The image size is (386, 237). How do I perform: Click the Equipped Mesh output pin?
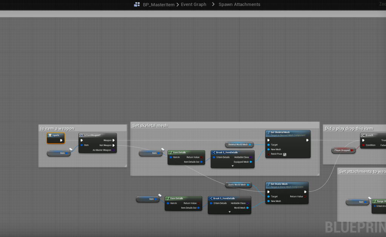[251, 162]
